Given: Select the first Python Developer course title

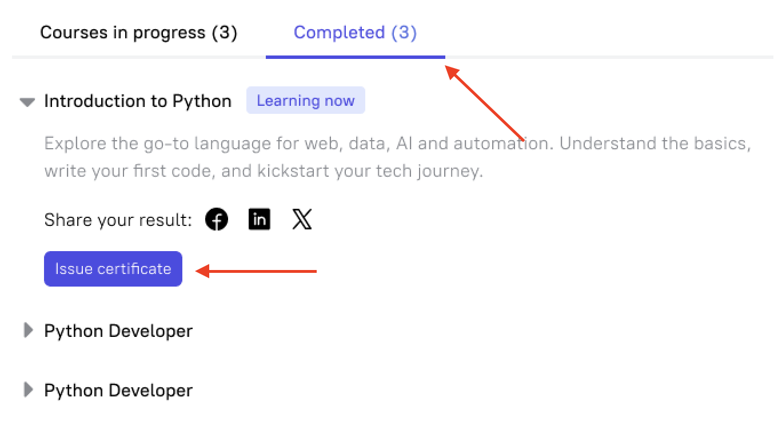Looking at the screenshot, I should (x=118, y=331).
